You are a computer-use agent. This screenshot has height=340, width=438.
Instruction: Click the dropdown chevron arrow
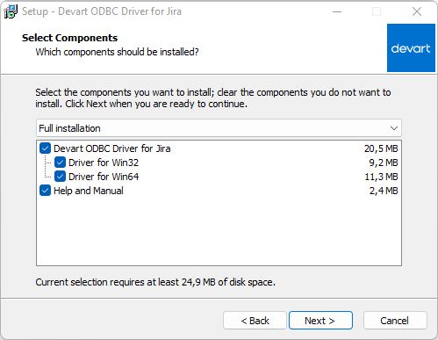(394, 128)
